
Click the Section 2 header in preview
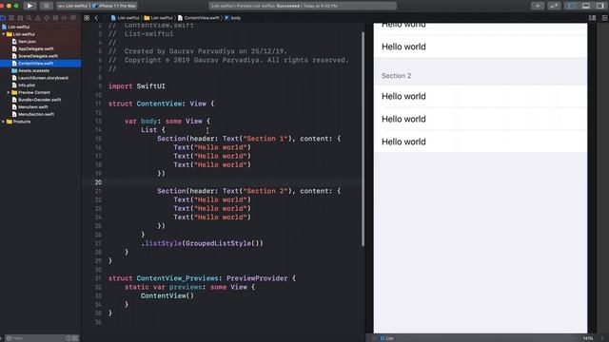click(396, 76)
